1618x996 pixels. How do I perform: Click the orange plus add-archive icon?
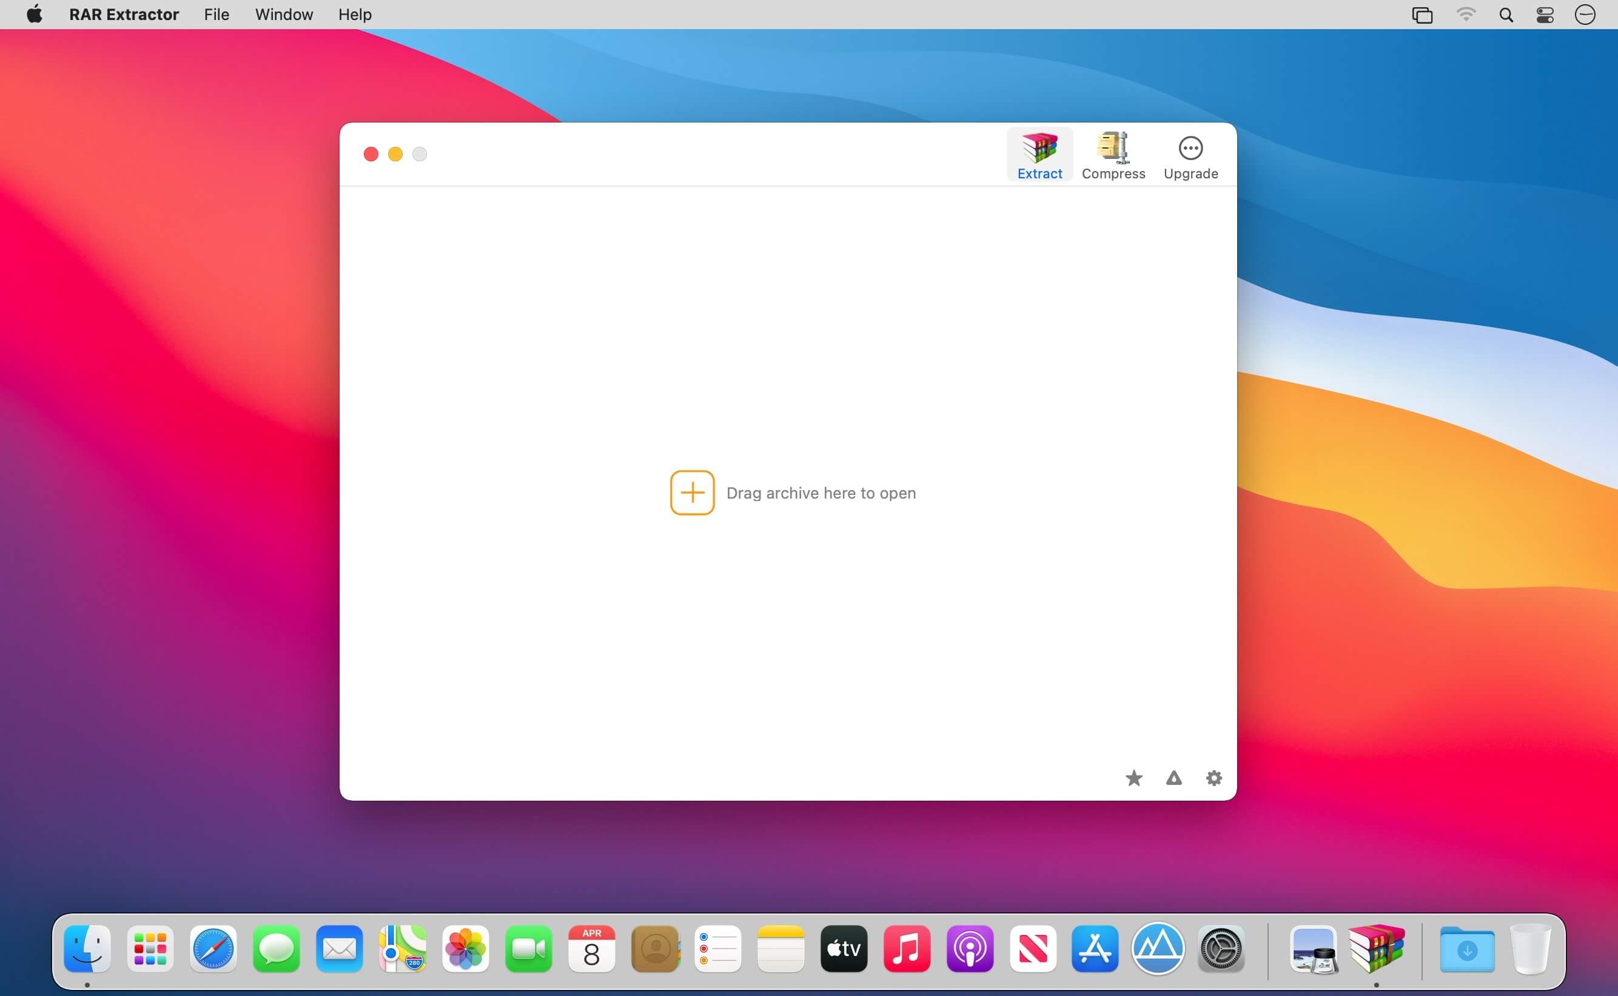[x=691, y=493]
